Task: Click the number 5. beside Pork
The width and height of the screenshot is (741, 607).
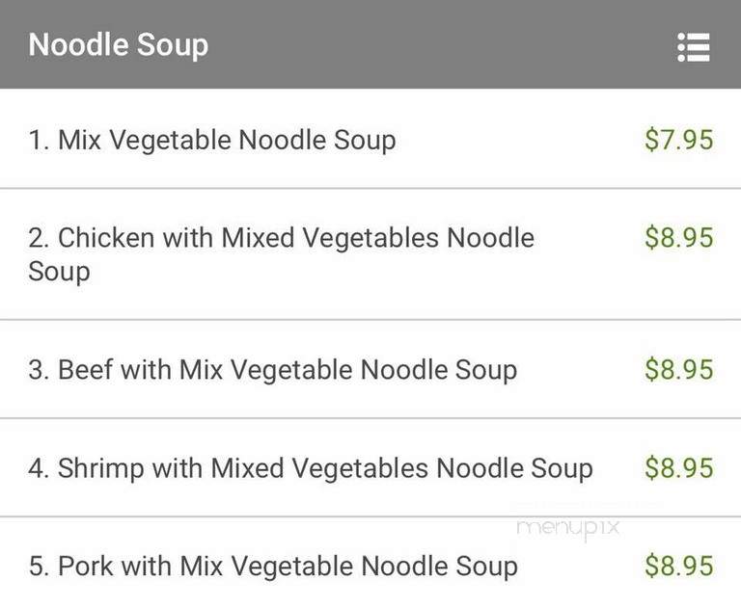Action: click(39, 566)
